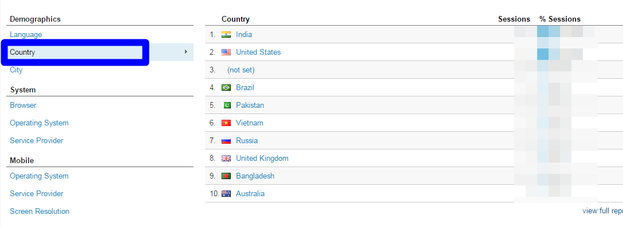This screenshot has height=227, width=623.
Task: Open the view full report link
Action: click(602, 211)
